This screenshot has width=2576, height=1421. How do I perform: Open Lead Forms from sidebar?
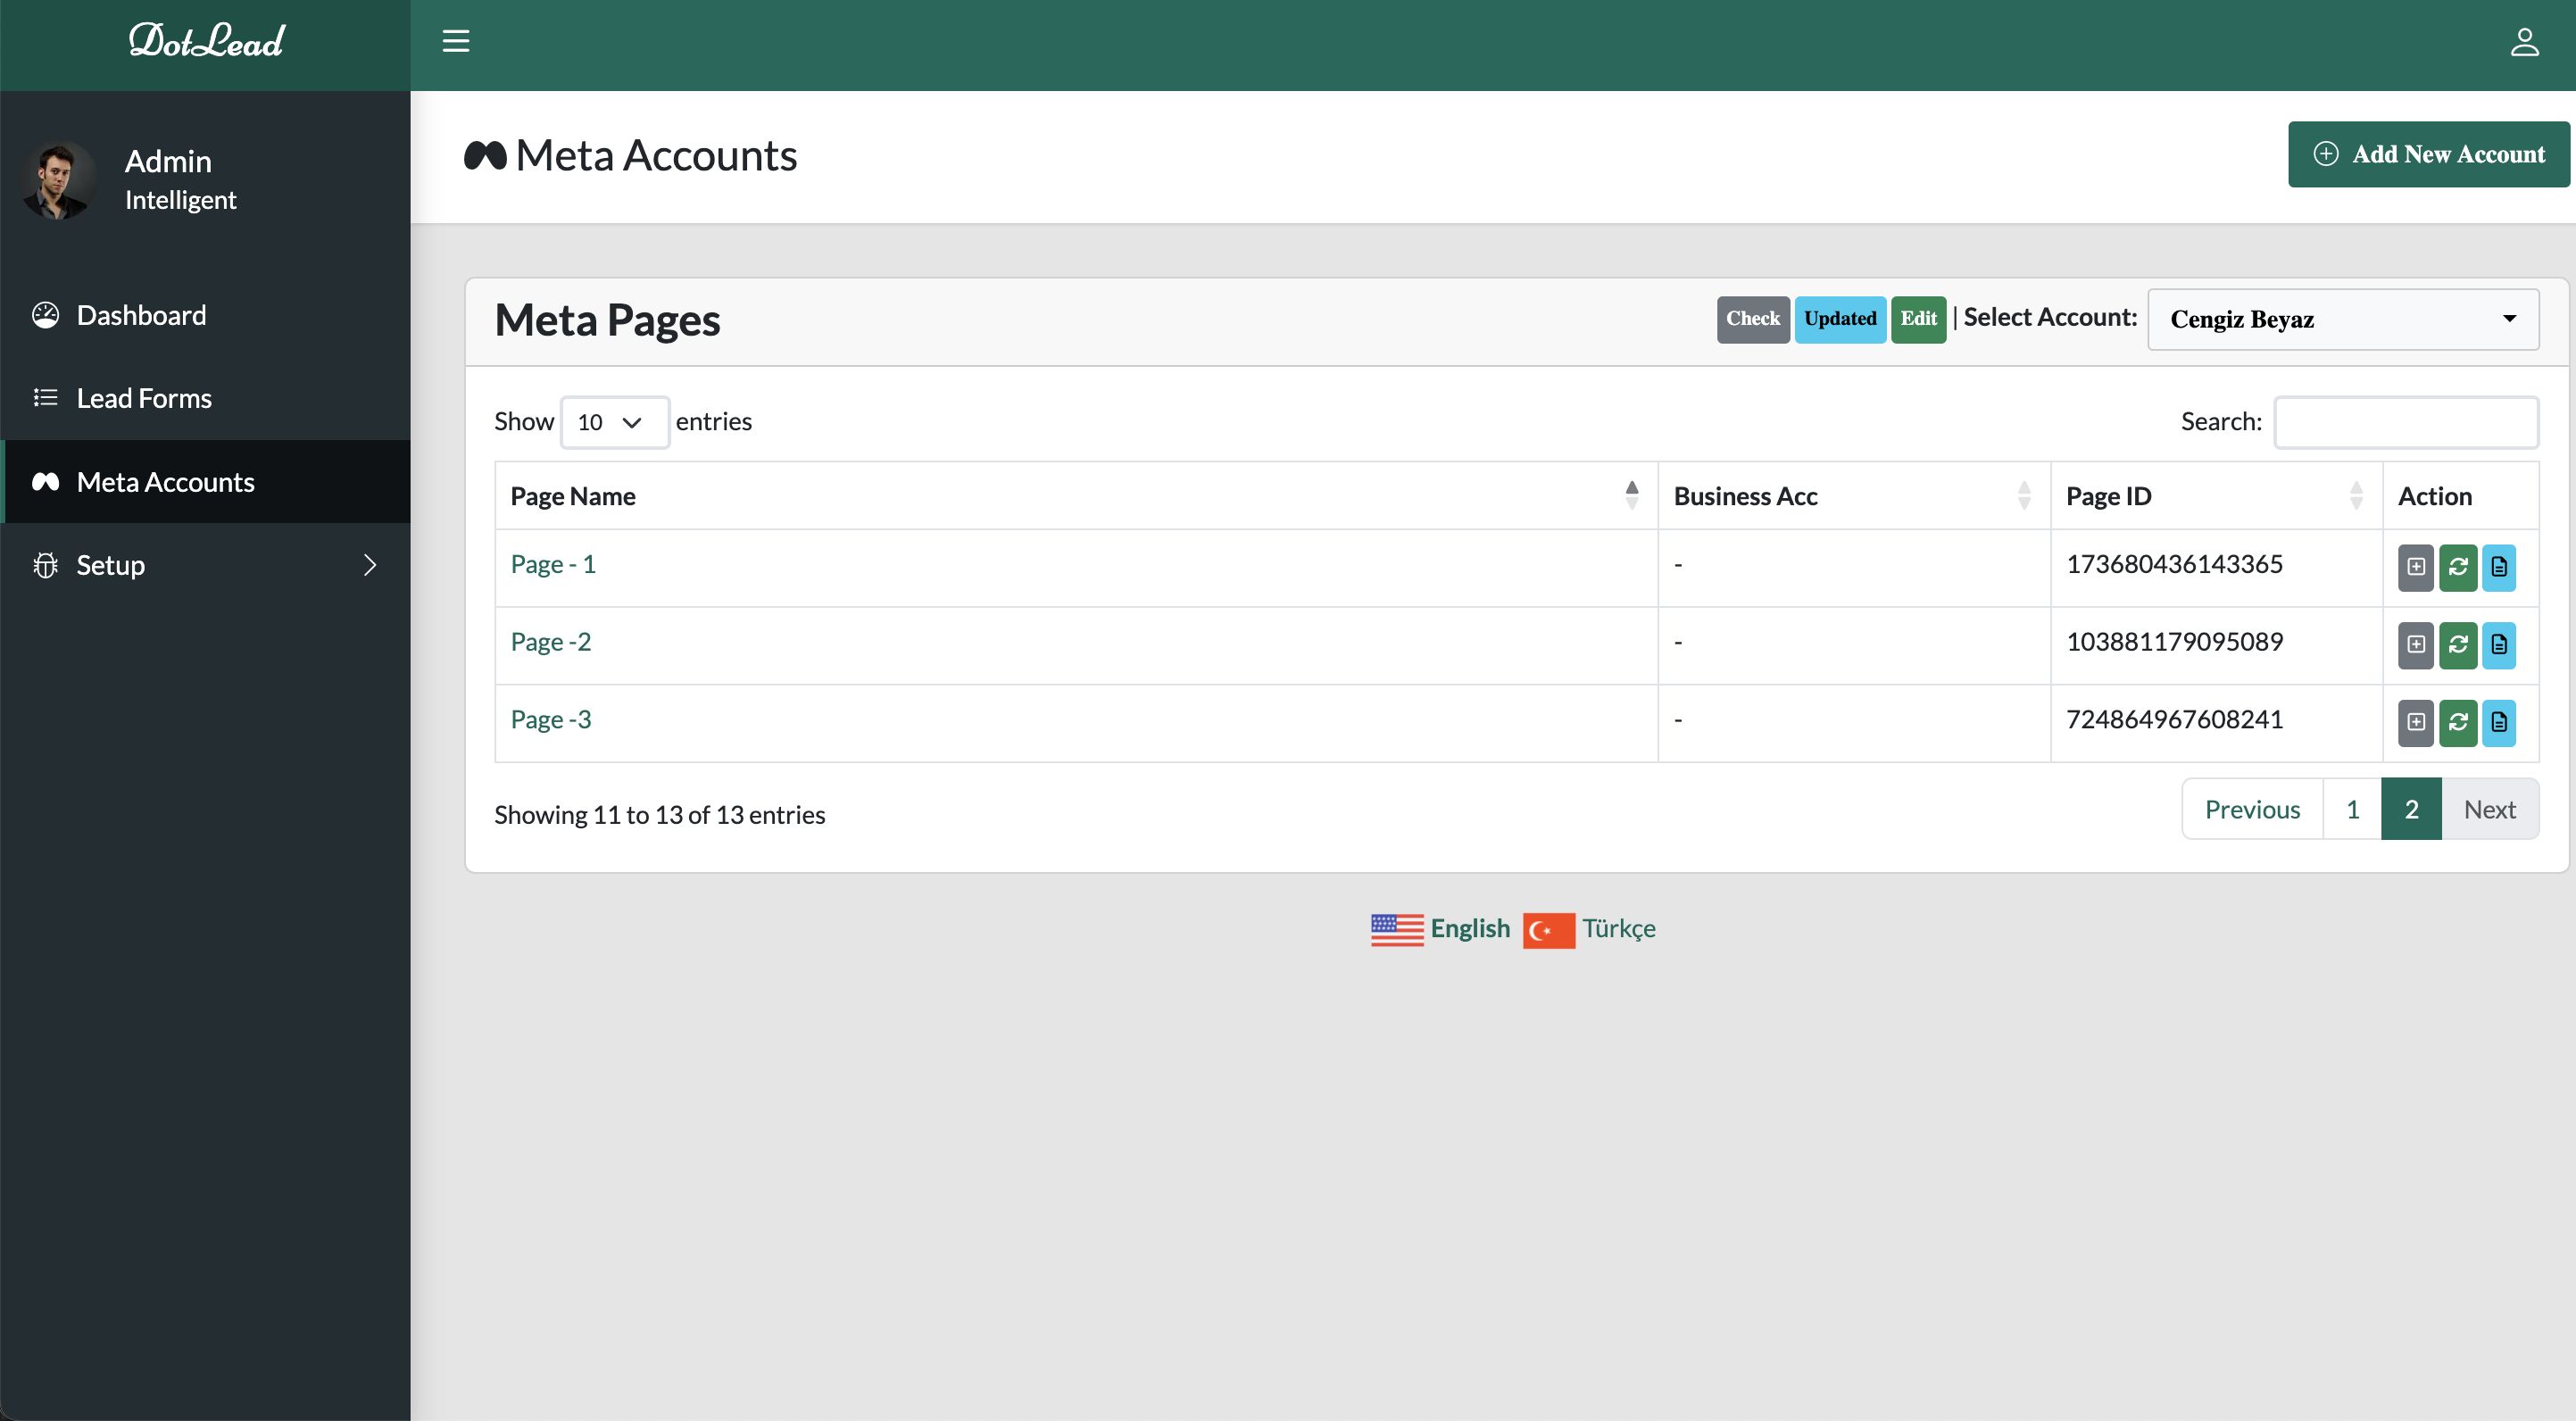point(144,398)
